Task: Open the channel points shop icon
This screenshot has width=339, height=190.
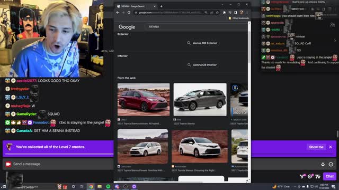Action: (302, 176)
